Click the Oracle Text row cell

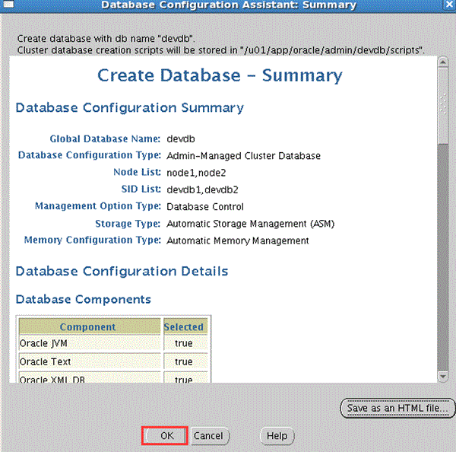coord(90,361)
